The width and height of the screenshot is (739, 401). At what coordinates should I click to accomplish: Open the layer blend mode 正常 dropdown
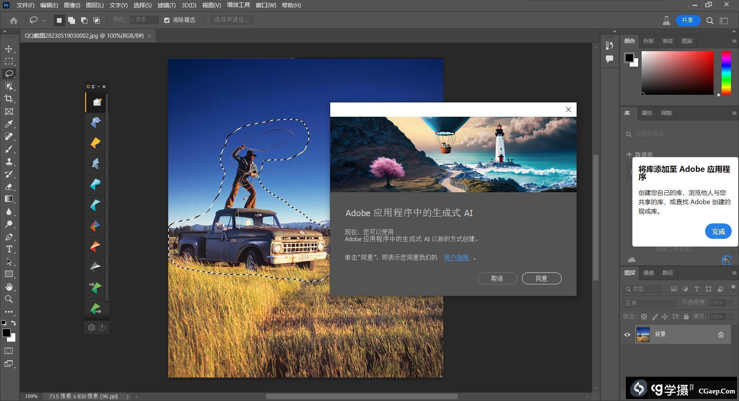coord(649,303)
